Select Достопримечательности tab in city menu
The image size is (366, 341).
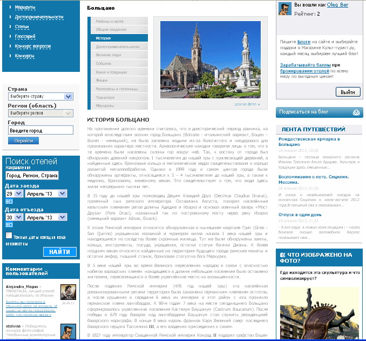(119, 46)
